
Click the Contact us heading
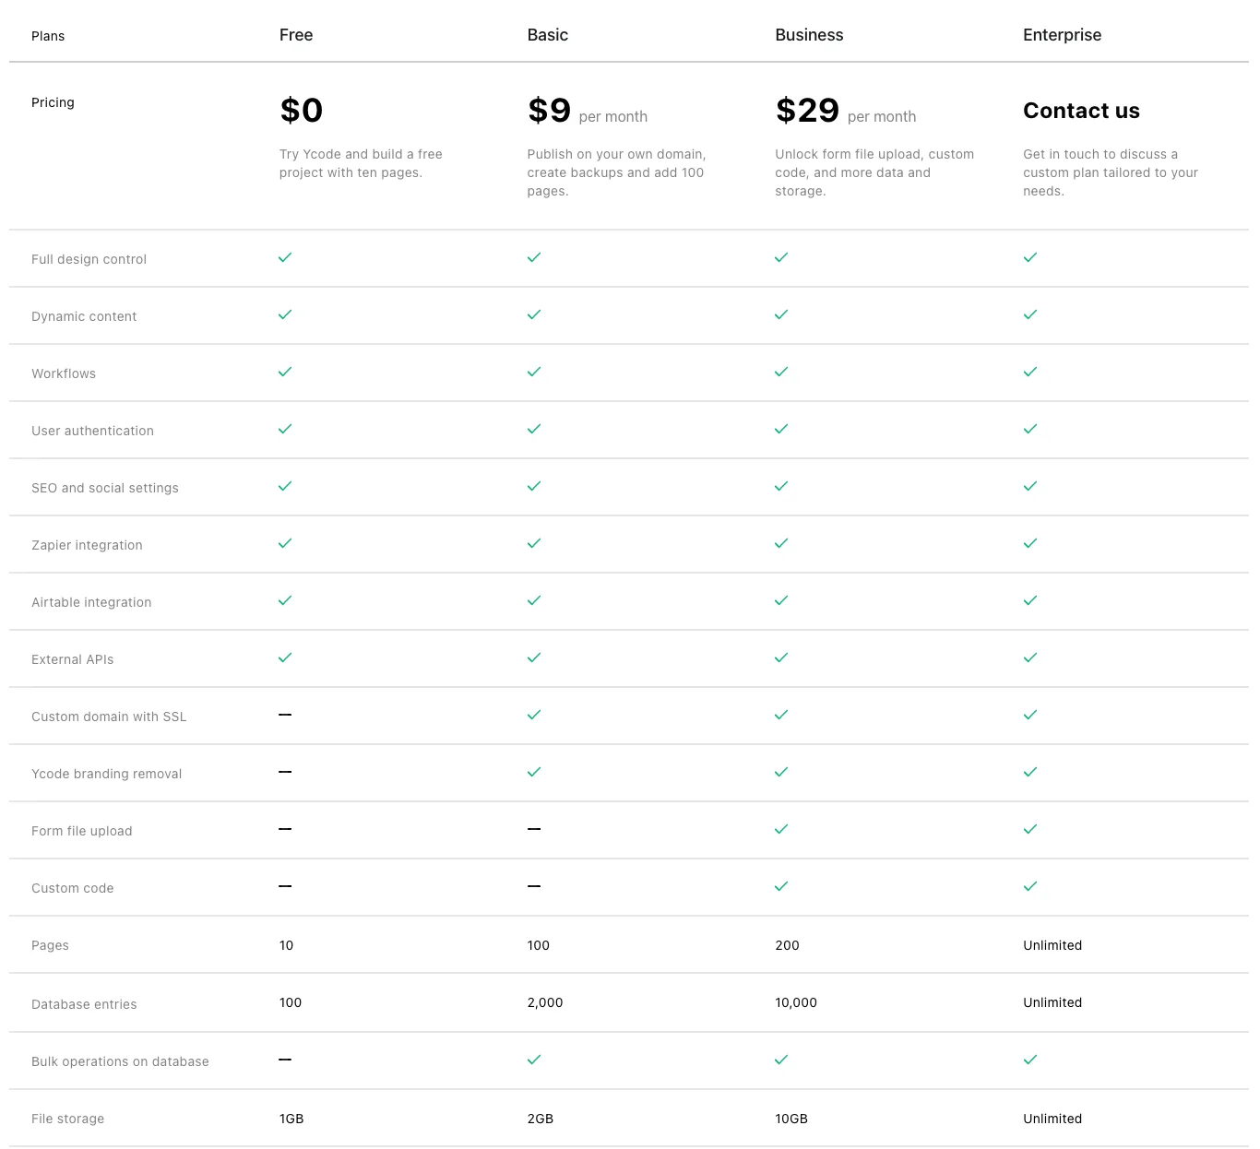(1081, 111)
